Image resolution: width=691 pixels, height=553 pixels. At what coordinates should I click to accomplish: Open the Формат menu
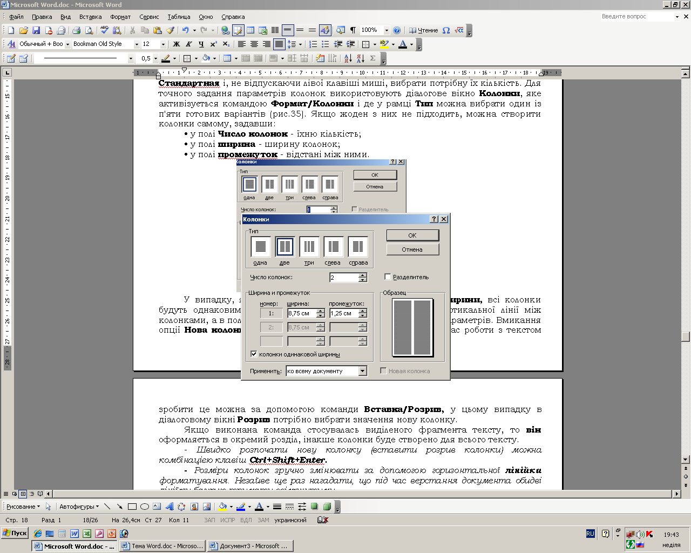(x=120, y=17)
